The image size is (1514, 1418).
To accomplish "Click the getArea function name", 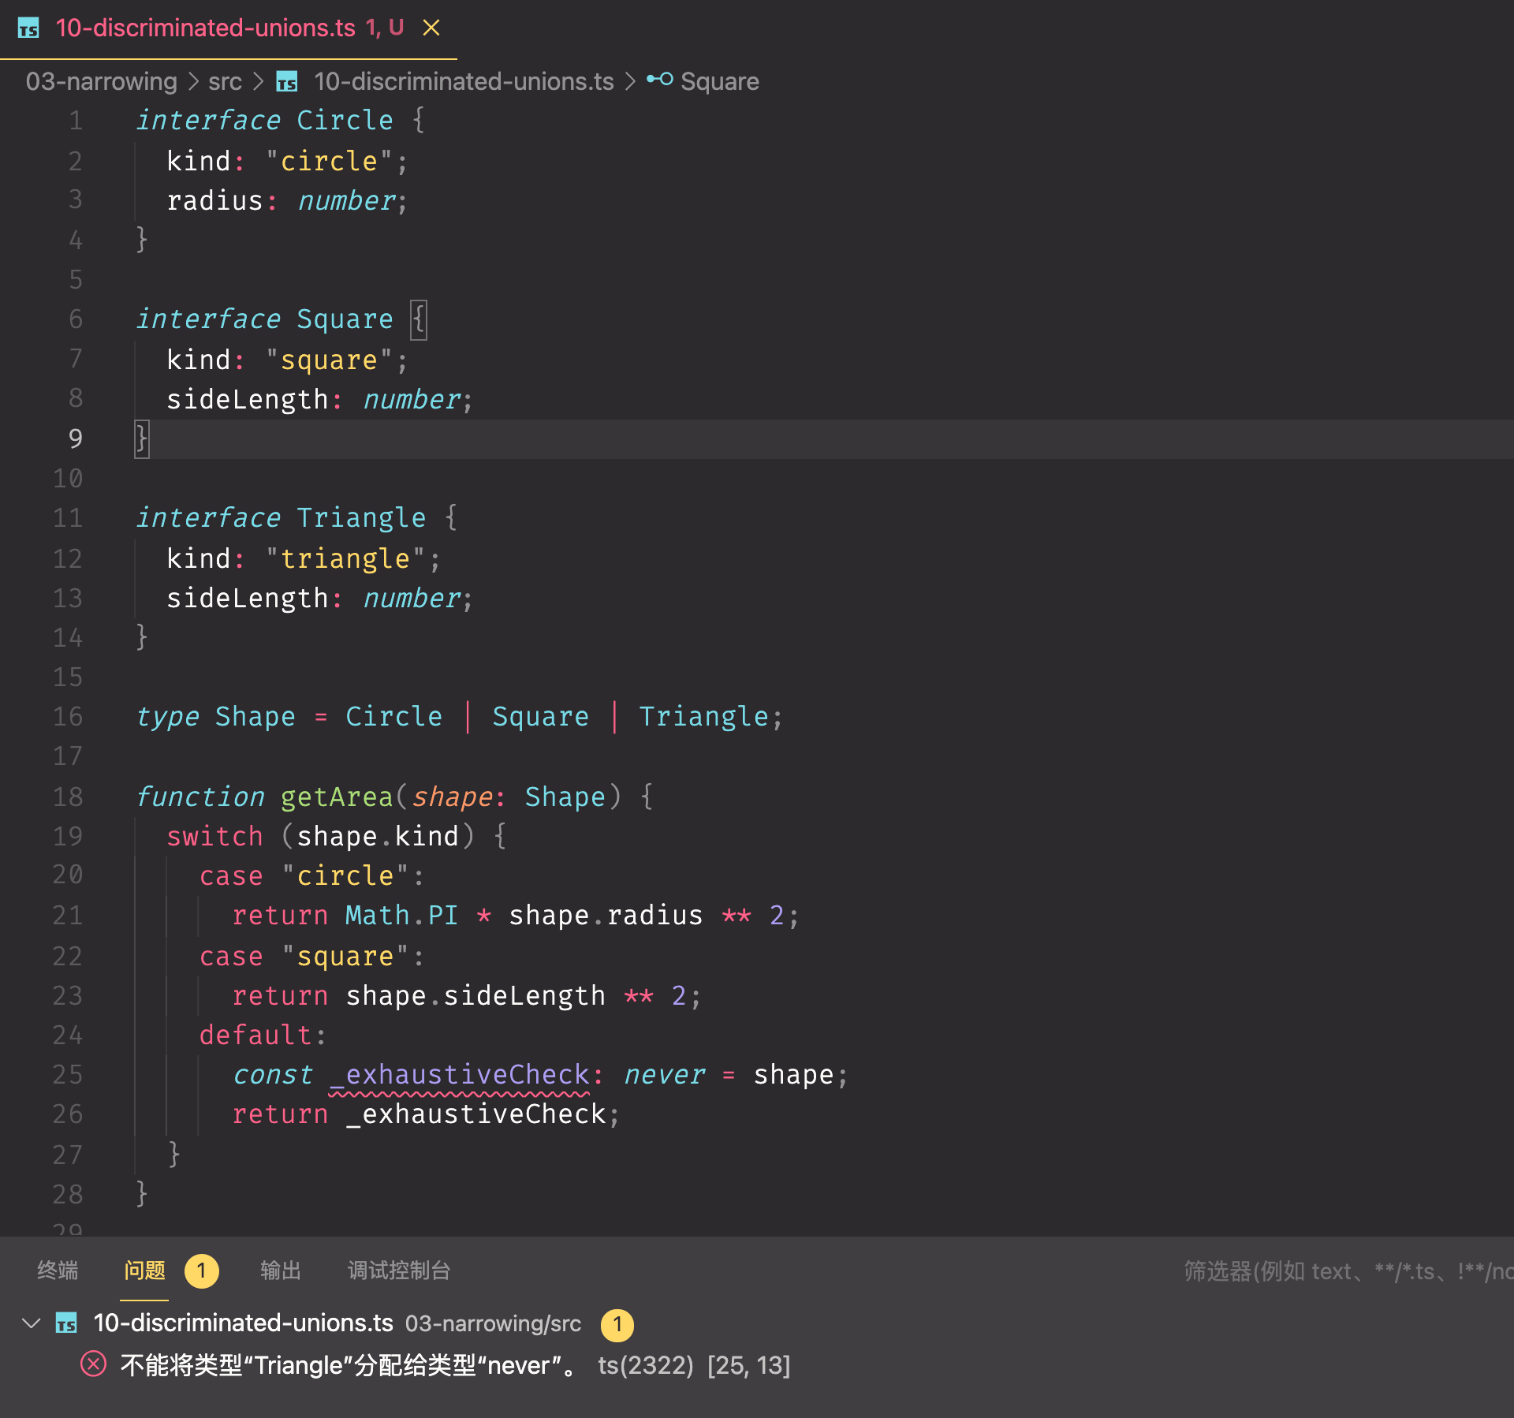I will pos(337,797).
